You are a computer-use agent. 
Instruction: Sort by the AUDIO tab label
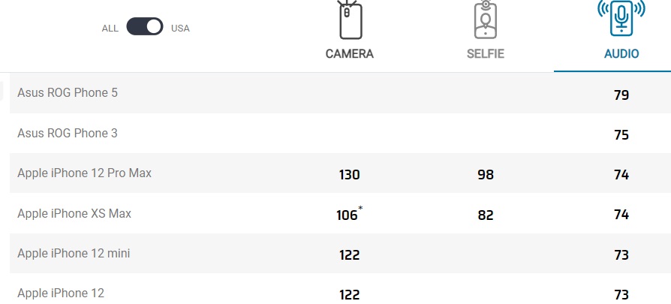pyautogui.click(x=621, y=54)
